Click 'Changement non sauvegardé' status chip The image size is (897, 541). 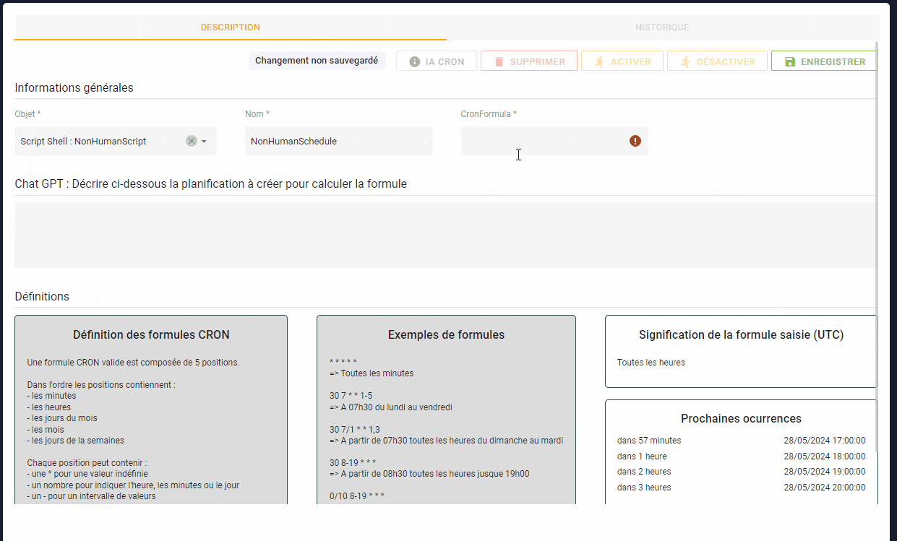pos(317,61)
